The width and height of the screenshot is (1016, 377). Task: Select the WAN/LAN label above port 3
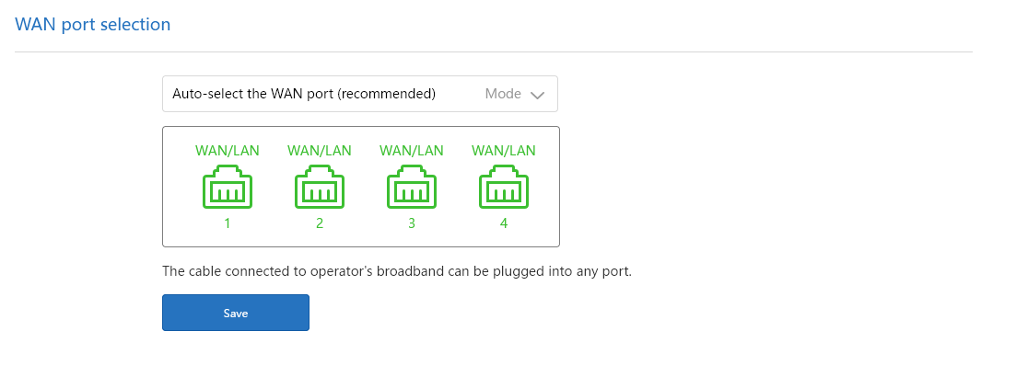click(x=412, y=151)
